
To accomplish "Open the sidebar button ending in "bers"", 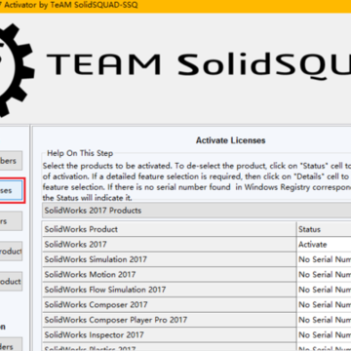I will (x=12, y=161).
